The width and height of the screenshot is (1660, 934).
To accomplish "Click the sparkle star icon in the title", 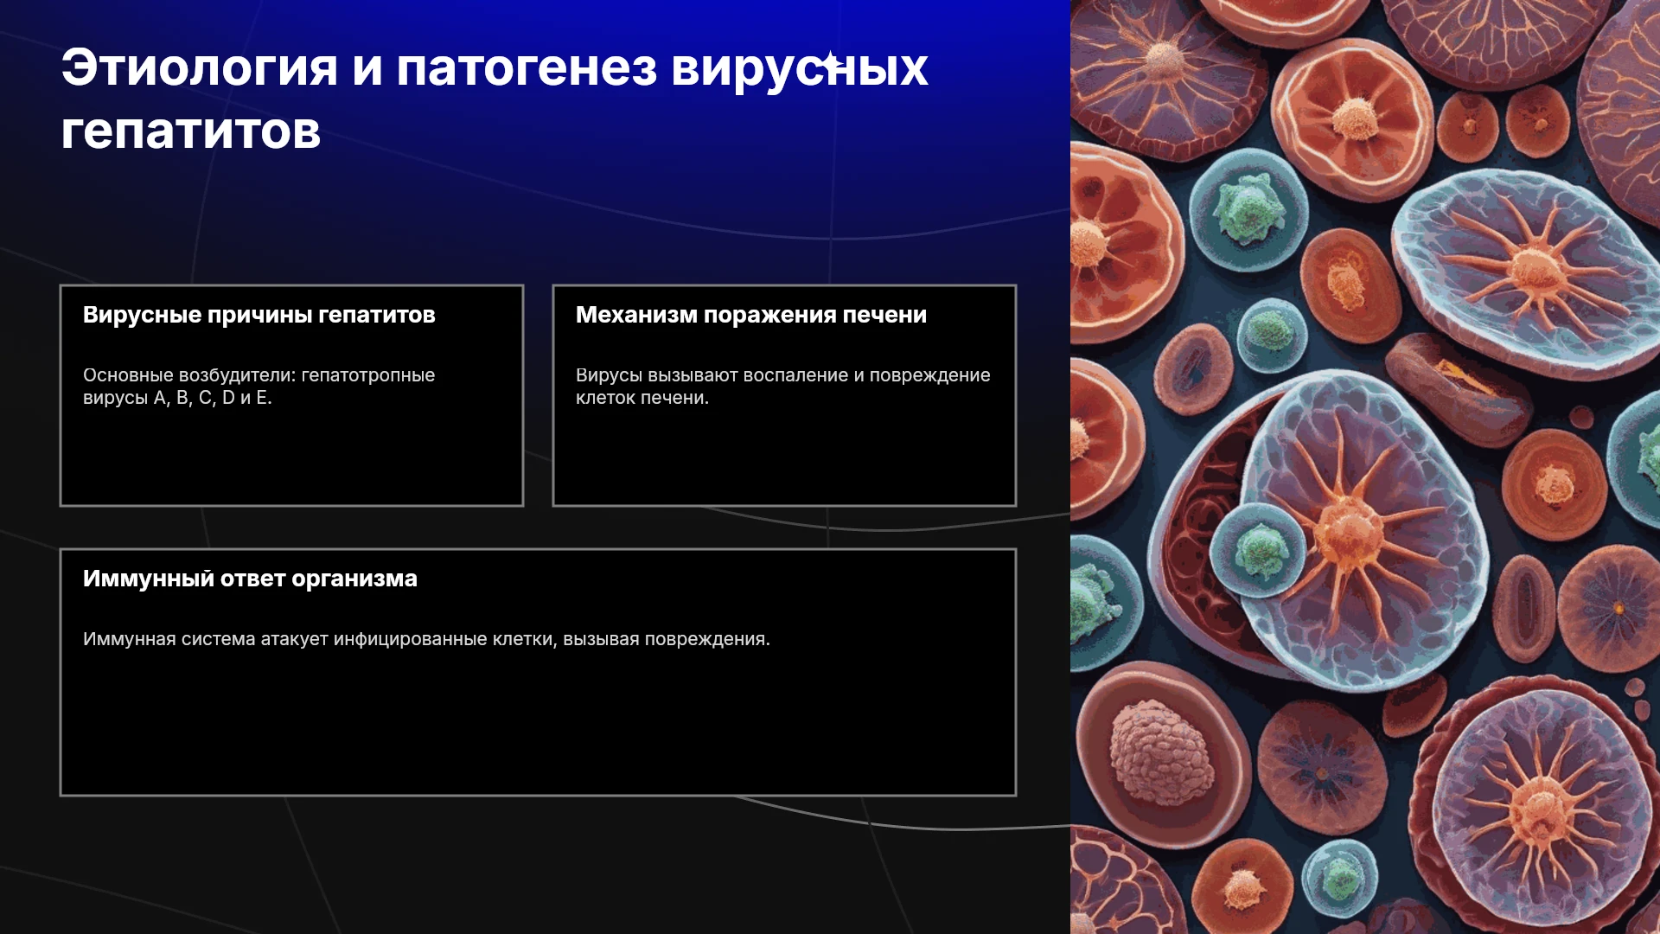I will coord(831,62).
